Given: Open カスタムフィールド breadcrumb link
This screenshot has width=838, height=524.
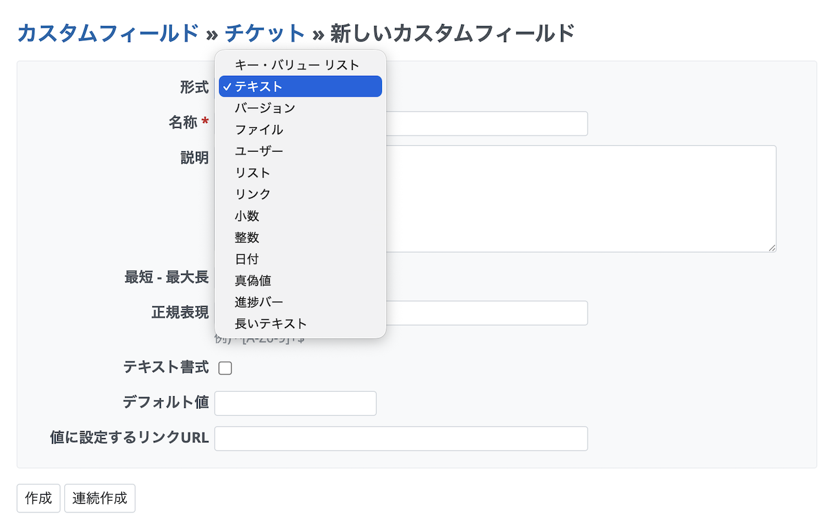Looking at the screenshot, I should point(108,32).
